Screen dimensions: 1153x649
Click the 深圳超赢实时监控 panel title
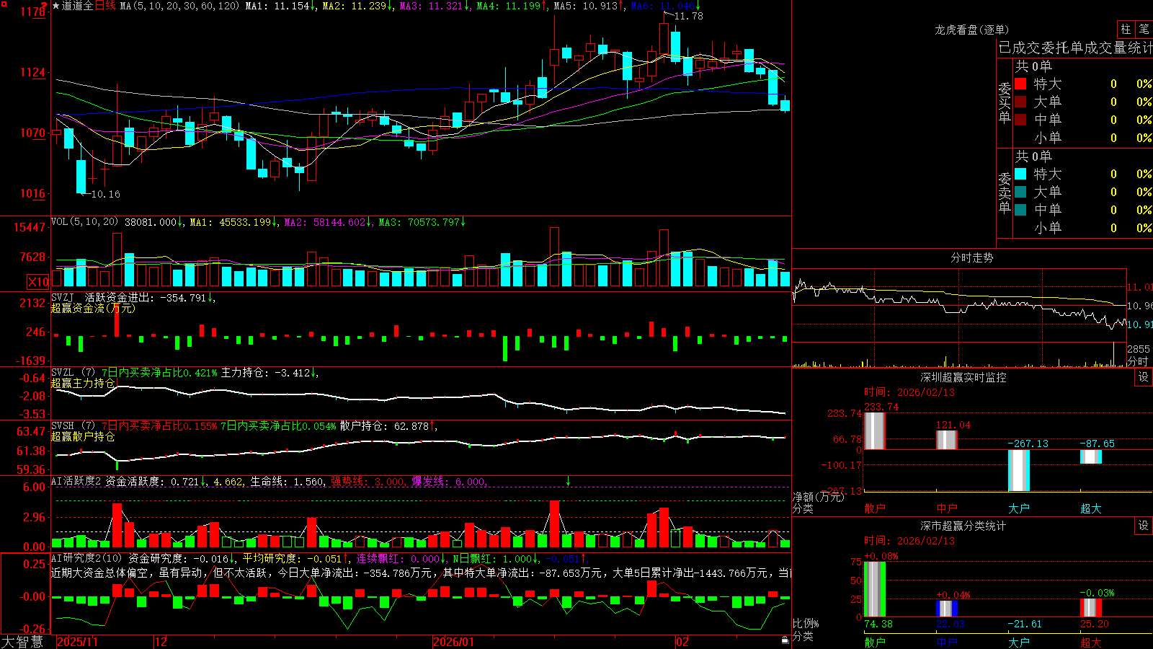963,377
